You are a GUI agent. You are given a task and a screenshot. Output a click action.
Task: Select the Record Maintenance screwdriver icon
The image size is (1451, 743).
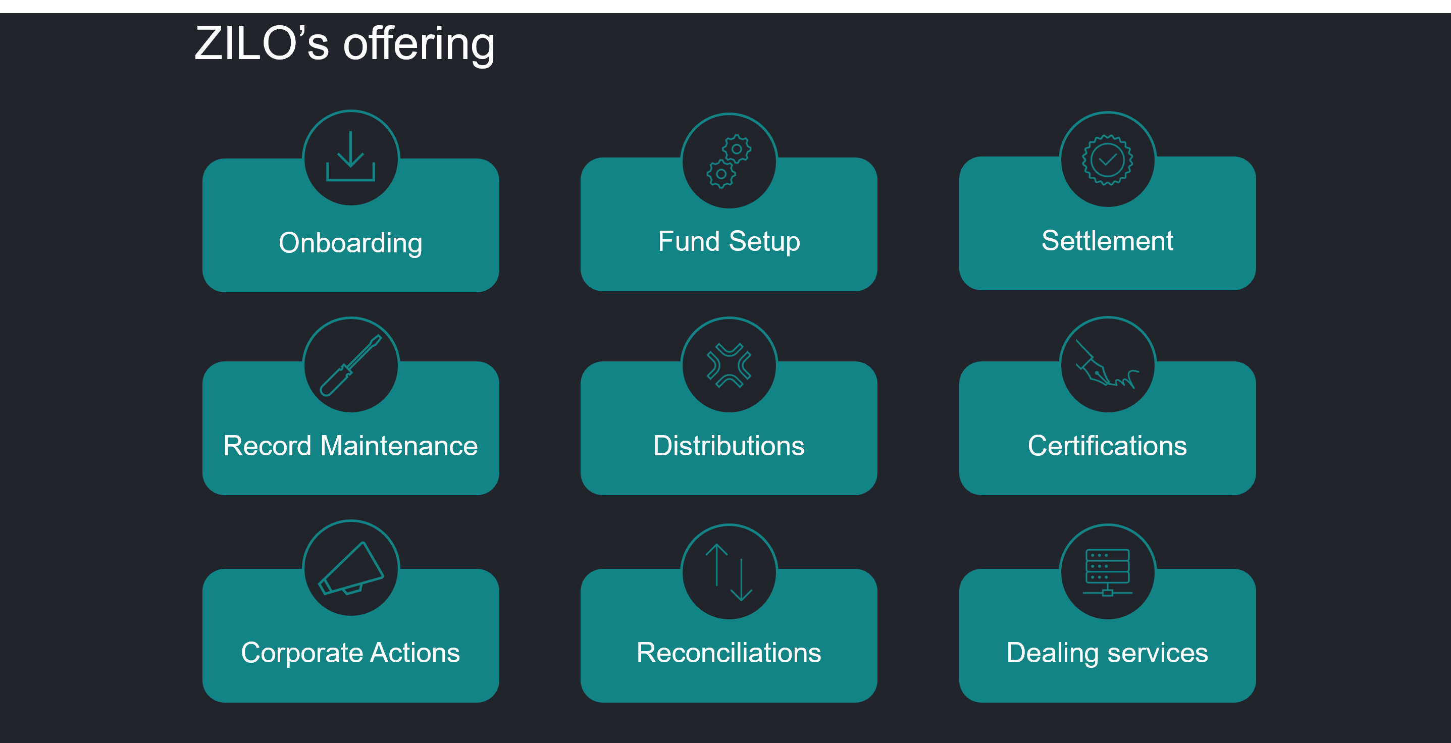[x=350, y=365]
